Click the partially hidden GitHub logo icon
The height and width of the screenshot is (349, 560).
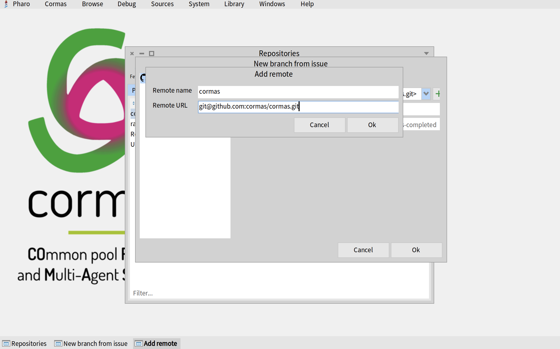click(143, 77)
